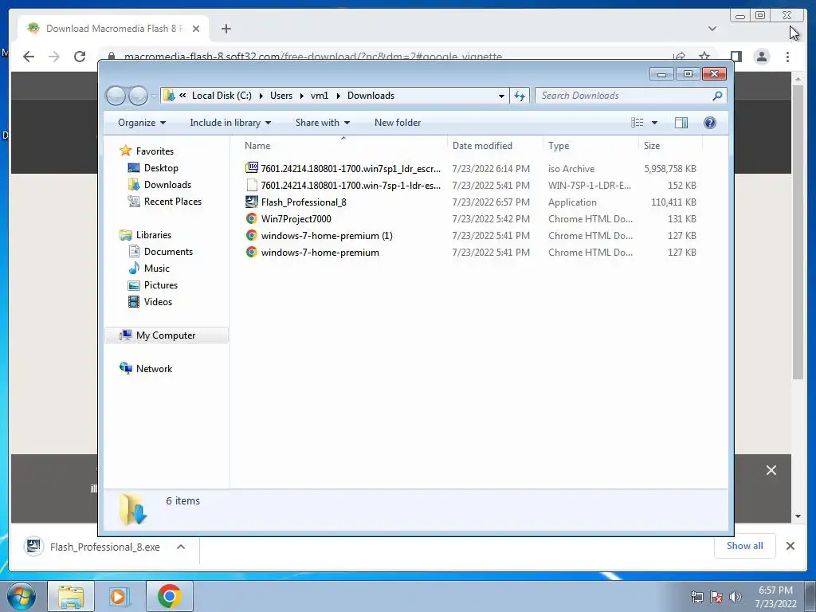Click the Download Macromedia Flash 8 tab
Image resolution: width=816 pixels, height=612 pixels.
click(x=113, y=29)
